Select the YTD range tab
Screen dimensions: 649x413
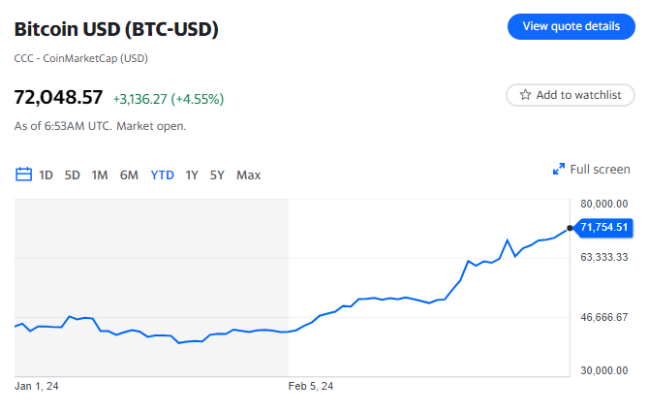(162, 175)
